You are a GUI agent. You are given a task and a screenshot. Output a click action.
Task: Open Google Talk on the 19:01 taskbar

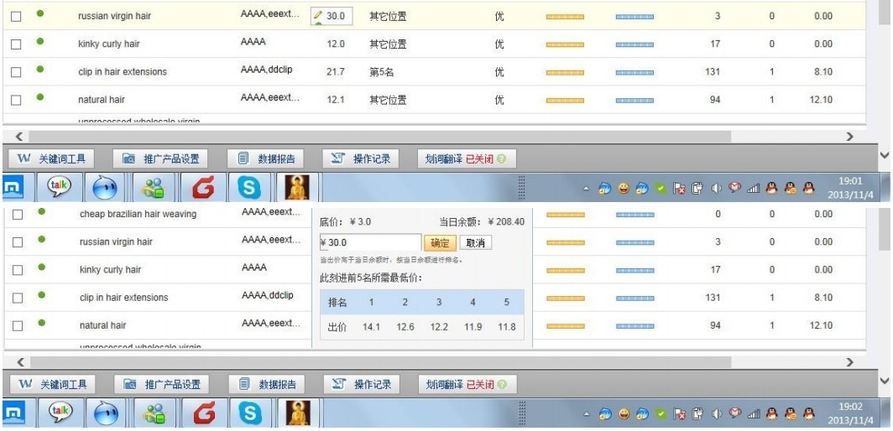60,187
